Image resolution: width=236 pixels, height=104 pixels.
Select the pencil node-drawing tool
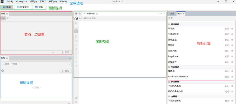76,41
